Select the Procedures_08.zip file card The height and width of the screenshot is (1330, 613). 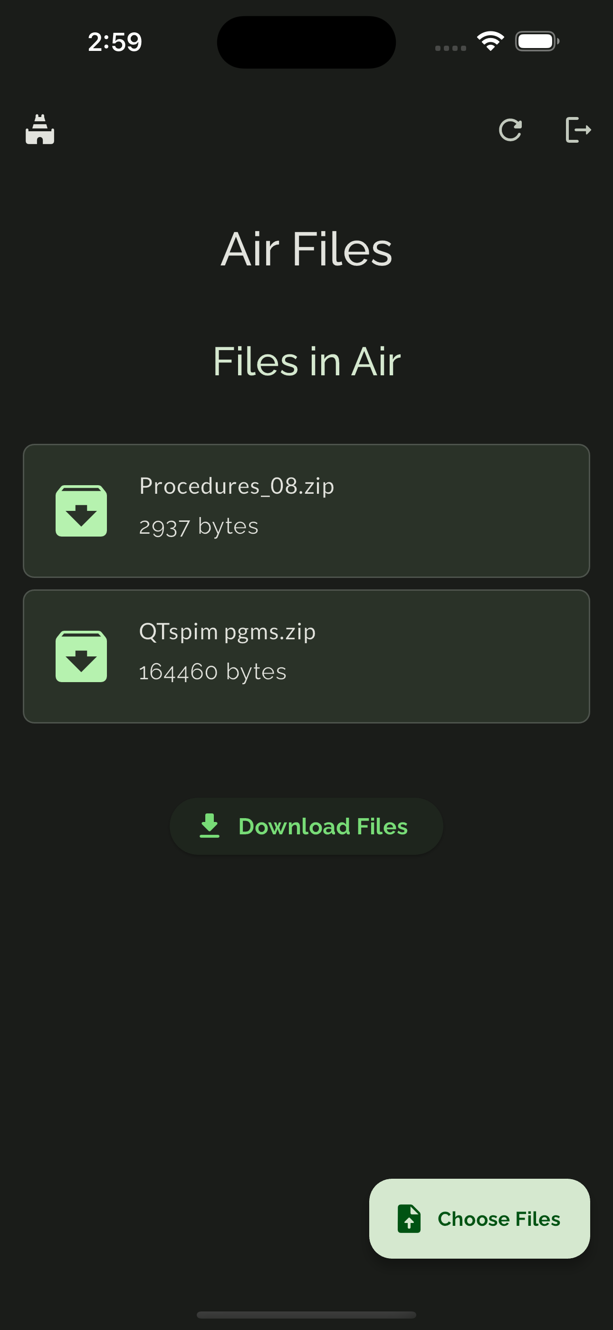tap(306, 510)
